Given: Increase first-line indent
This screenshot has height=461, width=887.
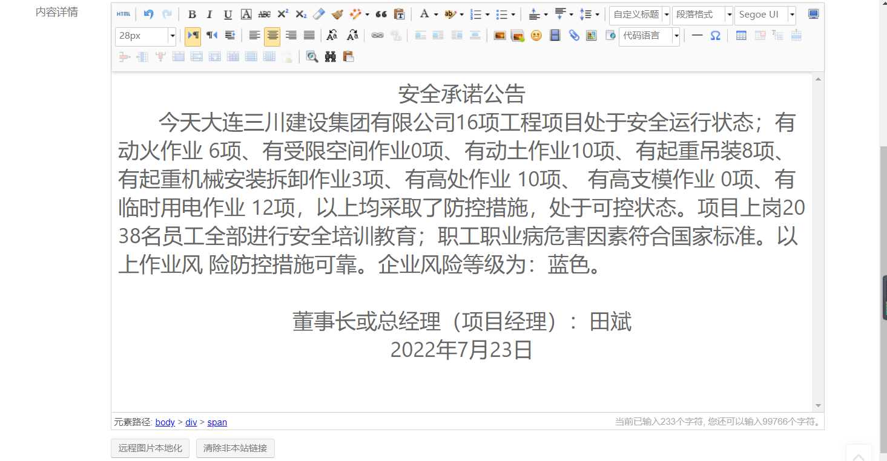Looking at the screenshot, I should pos(229,36).
